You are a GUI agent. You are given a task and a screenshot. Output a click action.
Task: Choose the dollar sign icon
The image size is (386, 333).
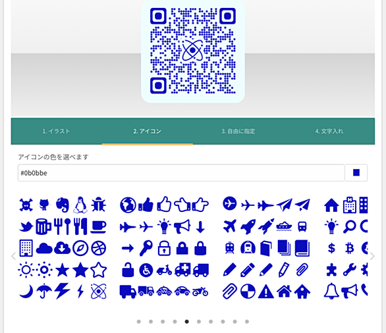(x=331, y=248)
